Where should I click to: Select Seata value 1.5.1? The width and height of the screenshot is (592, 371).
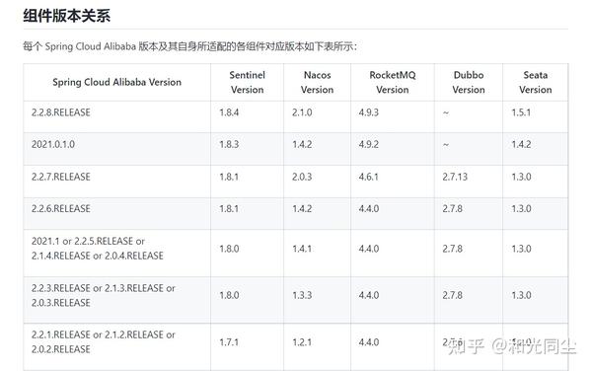(x=521, y=112)
